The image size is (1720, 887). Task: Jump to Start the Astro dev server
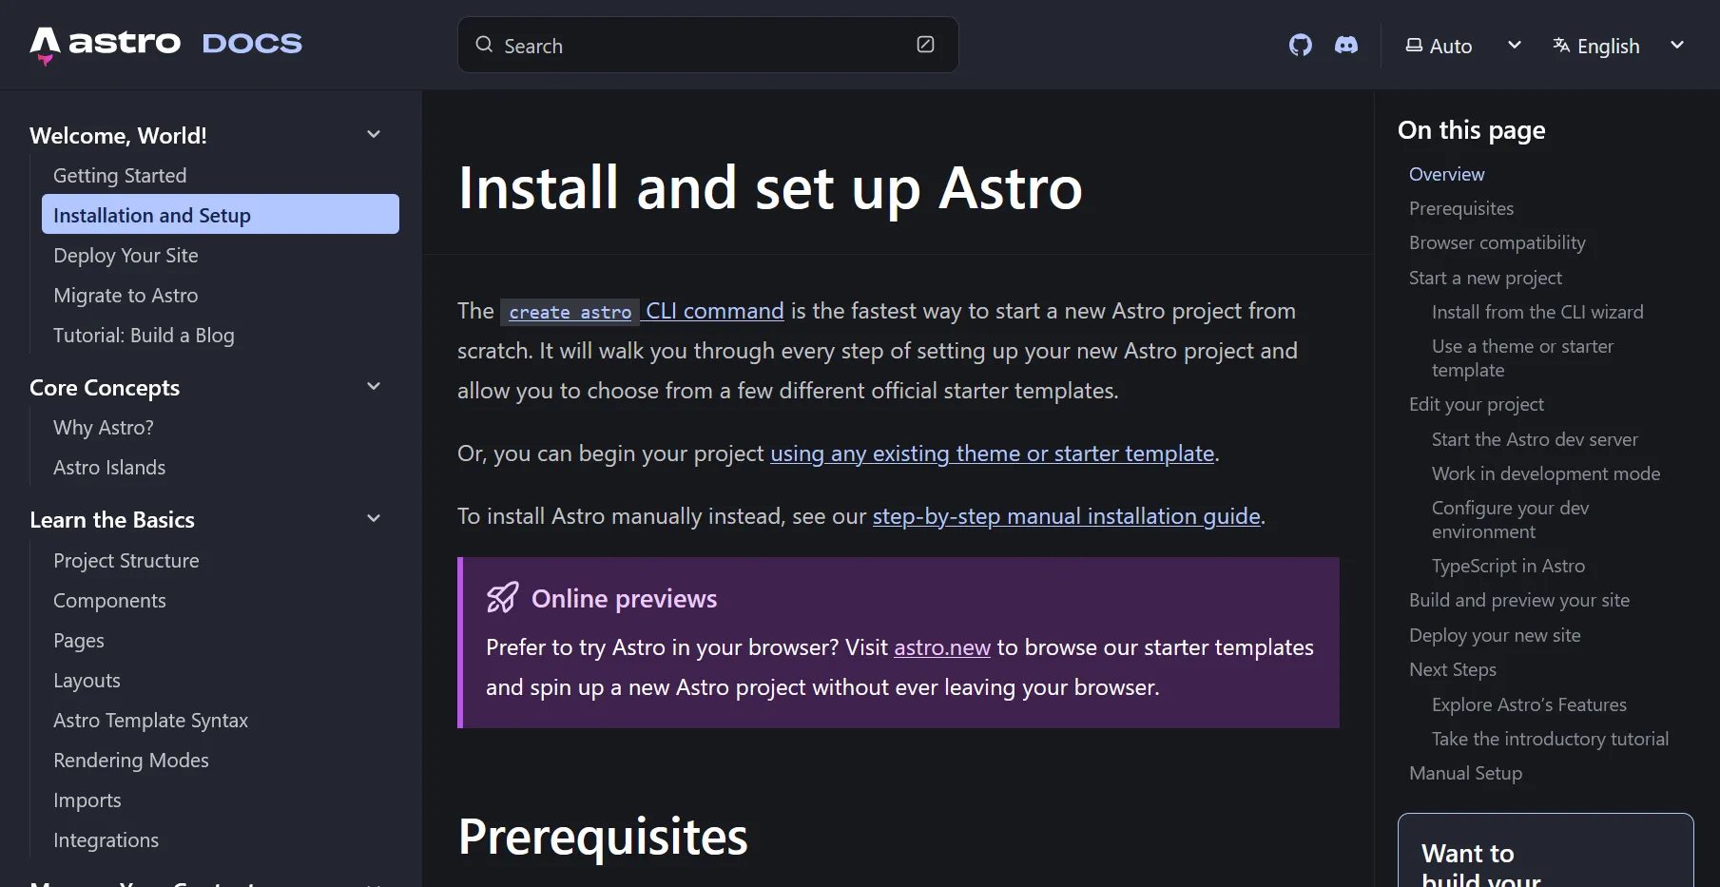[1535, 439]
